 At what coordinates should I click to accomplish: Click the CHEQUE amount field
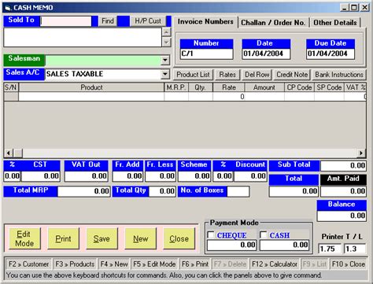(x=231, y=245)
